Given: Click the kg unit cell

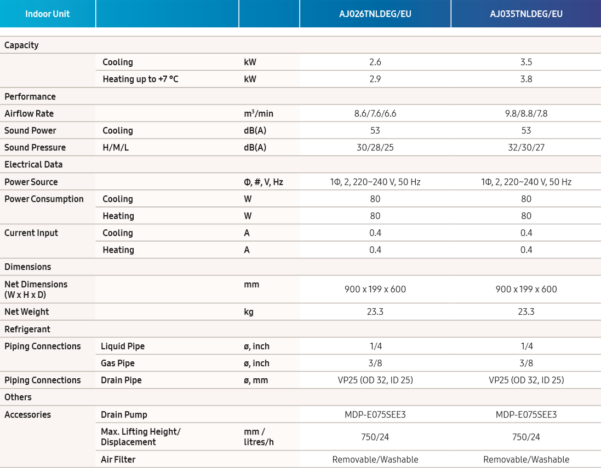Looking at the screenshot, I should pyautogui.click(x=249, y=312).
